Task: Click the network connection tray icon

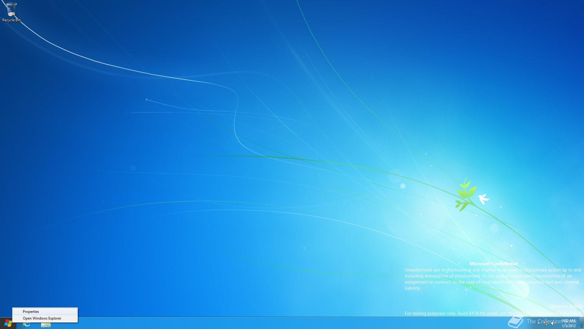Action: click(x=546, y=323)
